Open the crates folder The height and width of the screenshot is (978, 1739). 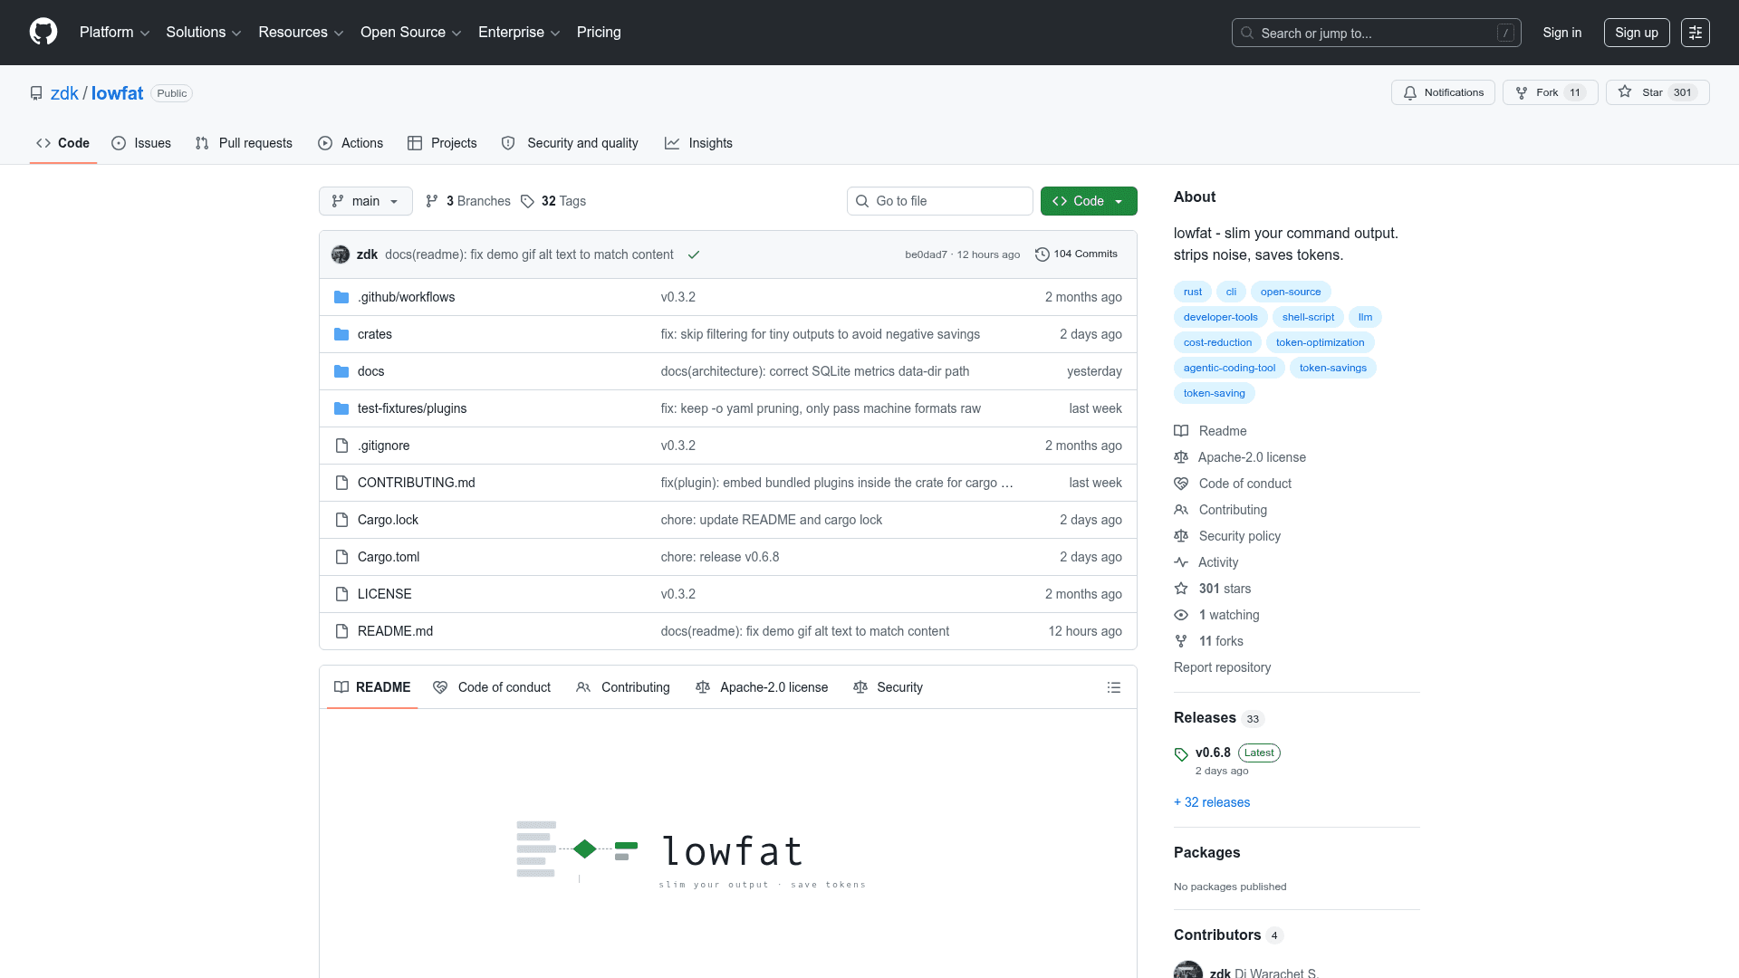coord(375,334)
